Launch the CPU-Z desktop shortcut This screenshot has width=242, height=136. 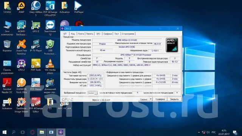coord(22,65)
